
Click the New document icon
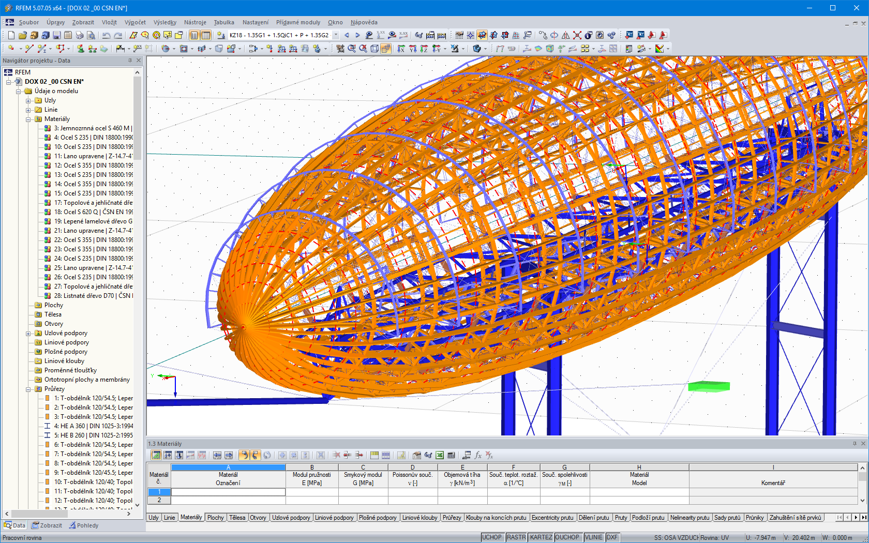(x=11, y=35)
